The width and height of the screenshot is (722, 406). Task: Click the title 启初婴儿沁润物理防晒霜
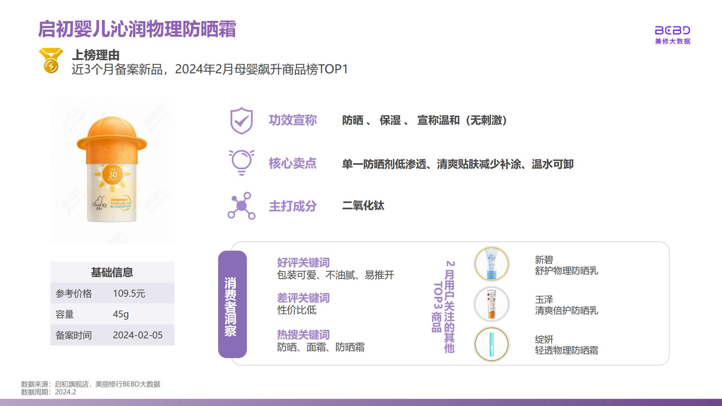[137, 29]
